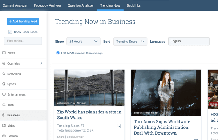Image resolution: width=218 pixels, height=140 pixels.
Task: Click the Trending Now in Business heading
Action: 95,22
